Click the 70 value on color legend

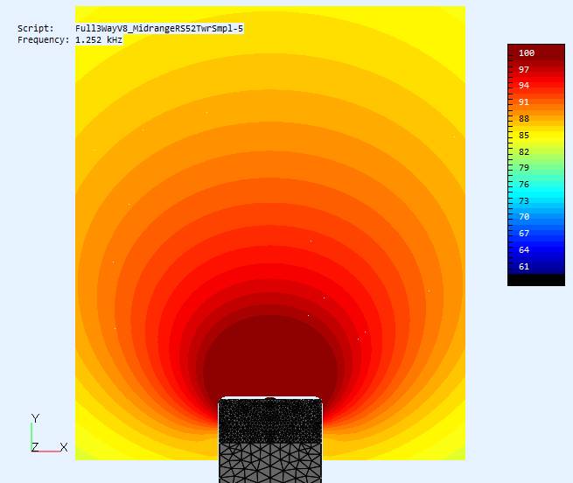point(524,217)
